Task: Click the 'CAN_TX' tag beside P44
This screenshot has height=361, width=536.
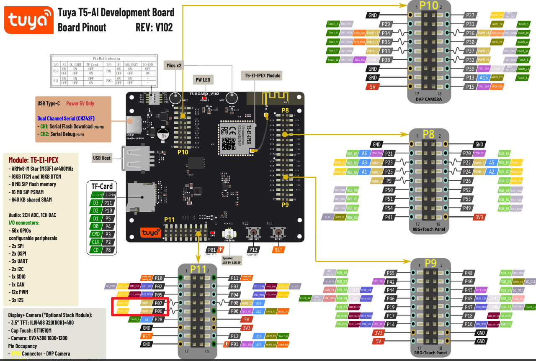Action: point(330,289)
